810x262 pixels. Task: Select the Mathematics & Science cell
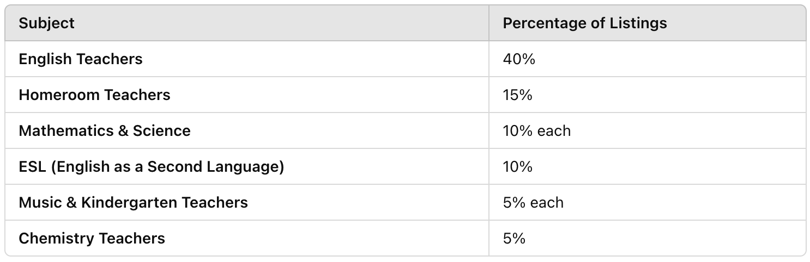pos(247,131)
